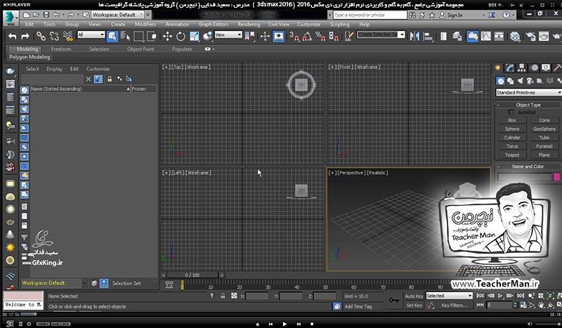Image resolution: width=562 pixels, height=328 pixels.
Task: Click the Sphere primitive button
Action: coord(512,129)
